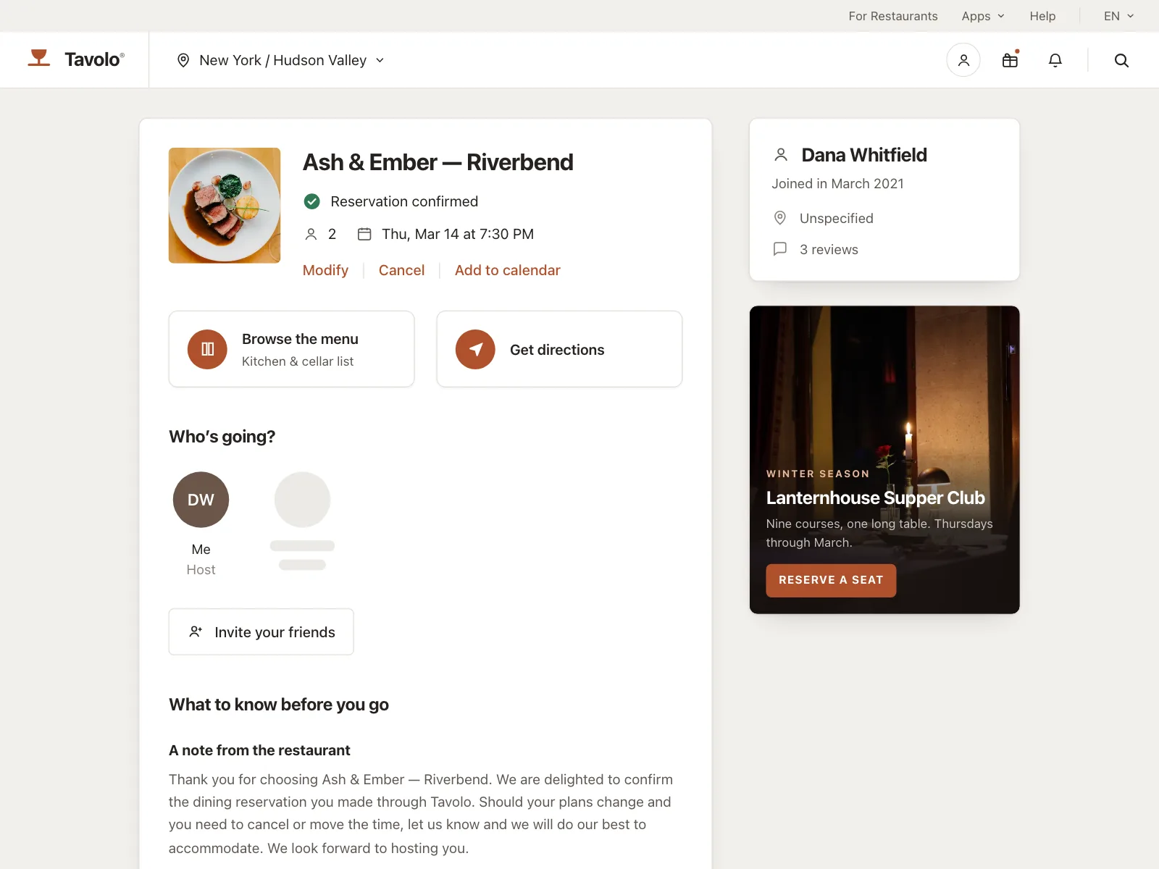This screenshot has width=1159, height=869.
Task: Open the Apps dropdown menu
Action: (x=983, y=16)
